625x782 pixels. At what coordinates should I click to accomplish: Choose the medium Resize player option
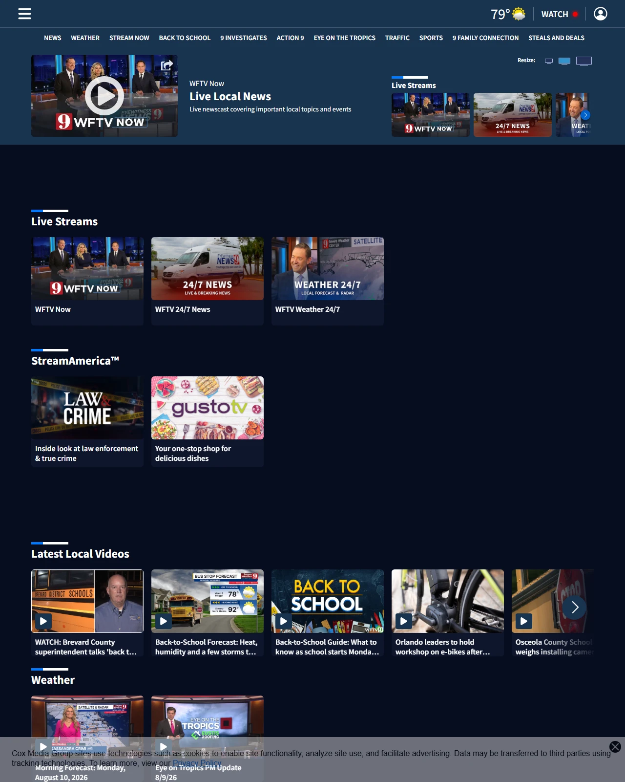click(x=564, y=61)
